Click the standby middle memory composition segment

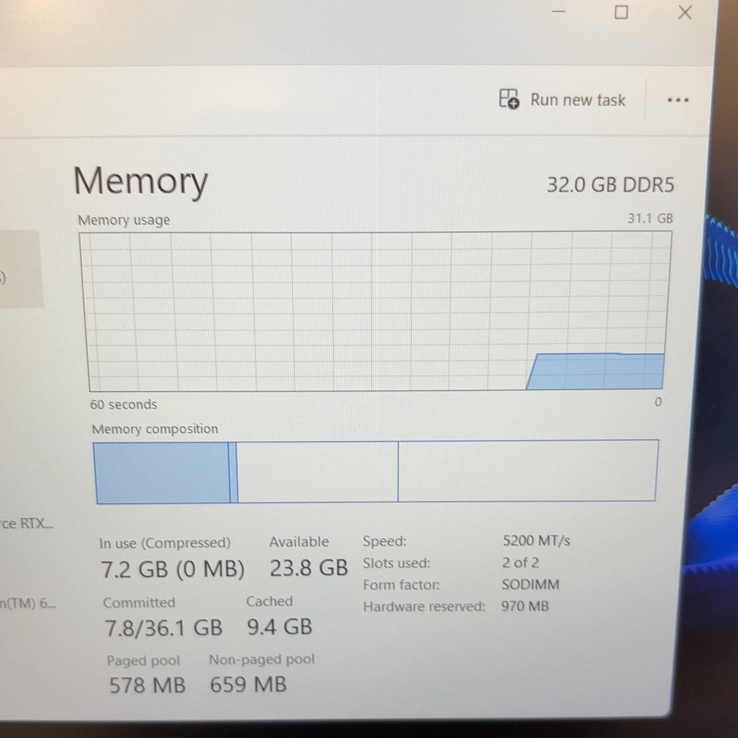tap(318, 471)
